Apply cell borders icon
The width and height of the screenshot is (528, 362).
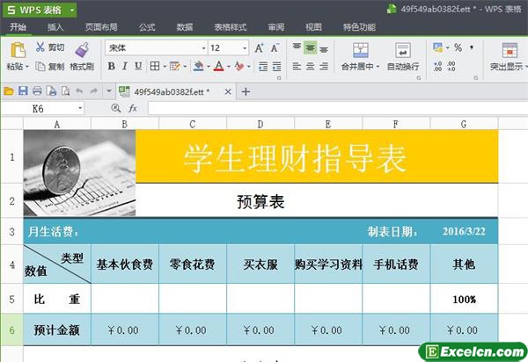pyautogui.click(x=155, y=66)
